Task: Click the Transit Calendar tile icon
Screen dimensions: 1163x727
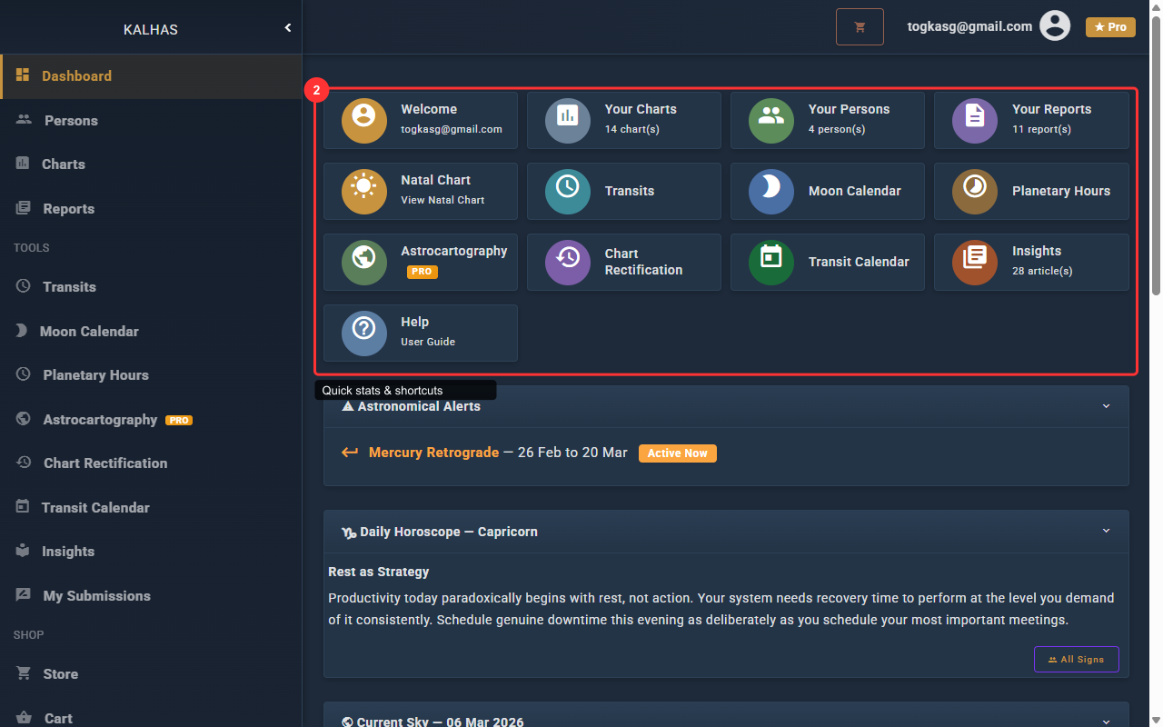Action: [x=771, y=262]
